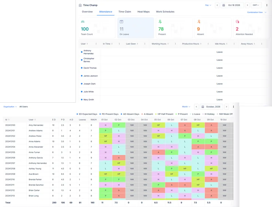Click the Present person icon

pyautogui.click(x=160, y=21)
